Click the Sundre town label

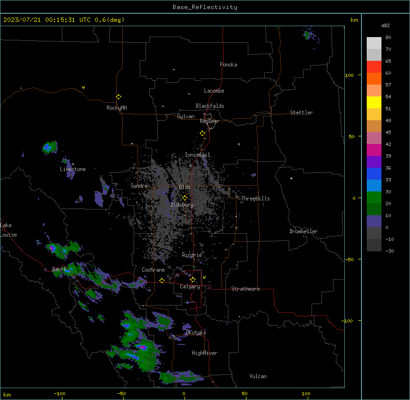[139, 186]
